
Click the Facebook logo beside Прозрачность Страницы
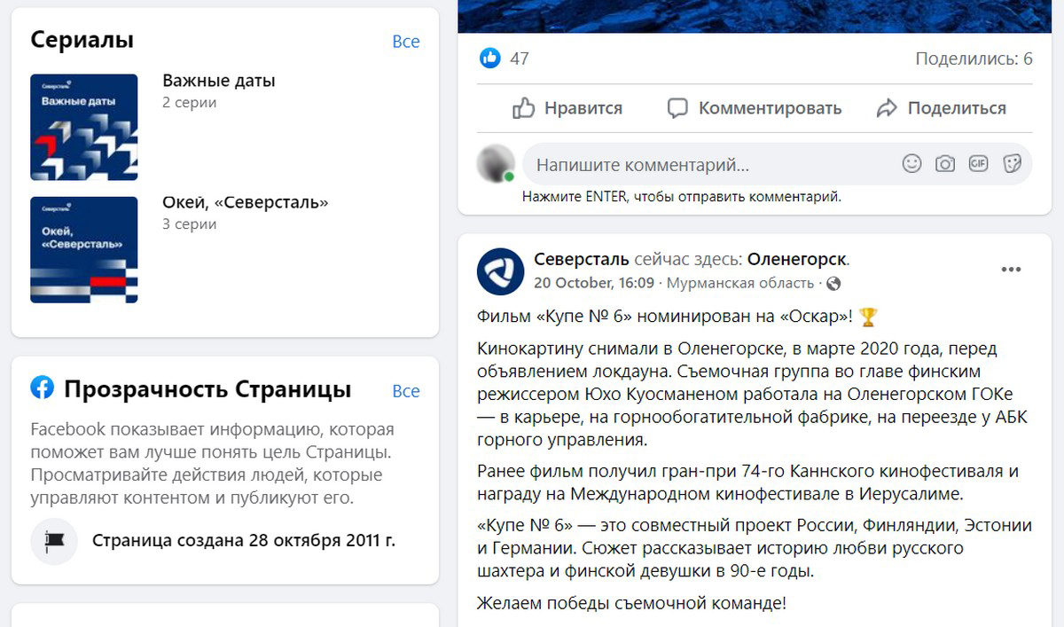pyautogui.click(x=42, y=388)
